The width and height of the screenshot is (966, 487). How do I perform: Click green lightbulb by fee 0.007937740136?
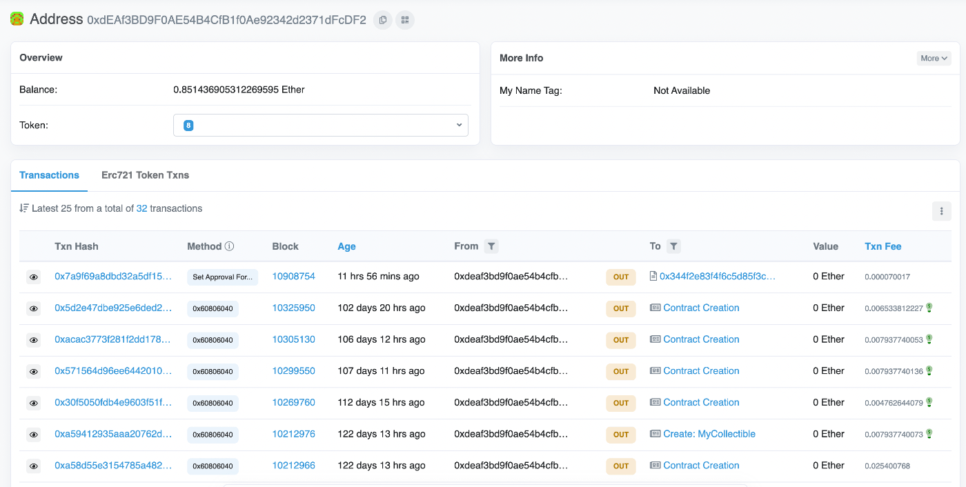929,371
